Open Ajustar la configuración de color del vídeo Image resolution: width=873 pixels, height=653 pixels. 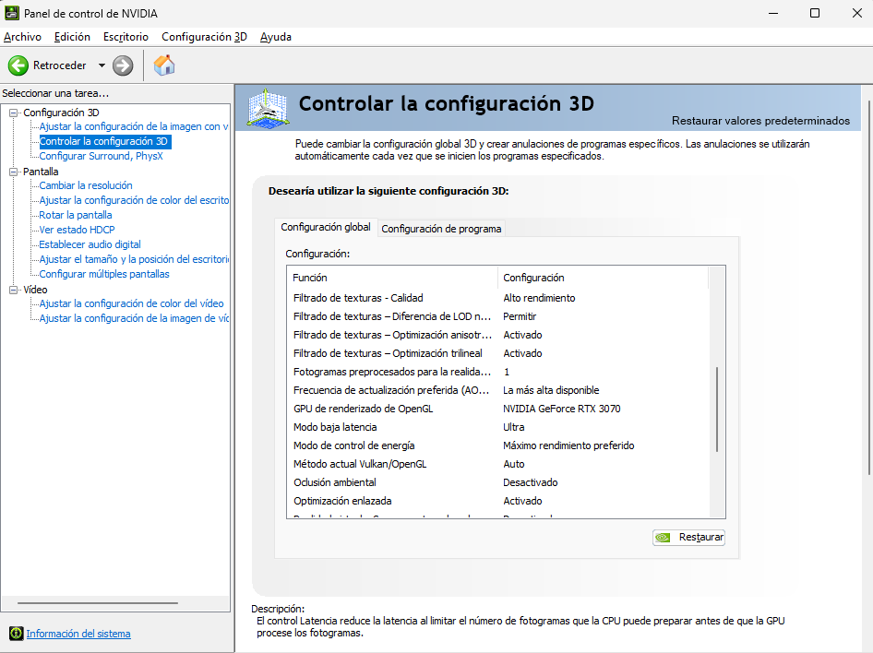pos(131,303)
